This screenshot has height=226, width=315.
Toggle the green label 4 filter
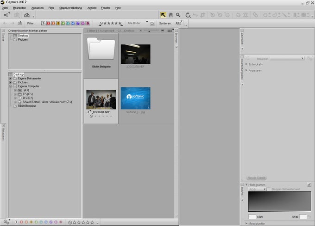(63, 23)
